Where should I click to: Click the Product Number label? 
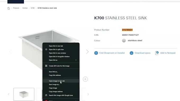pyautogui.click(x=102, y=30)
